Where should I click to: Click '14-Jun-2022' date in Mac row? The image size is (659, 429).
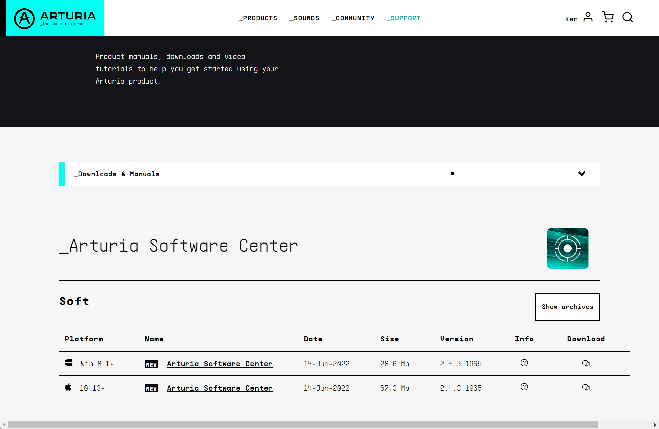326,388
